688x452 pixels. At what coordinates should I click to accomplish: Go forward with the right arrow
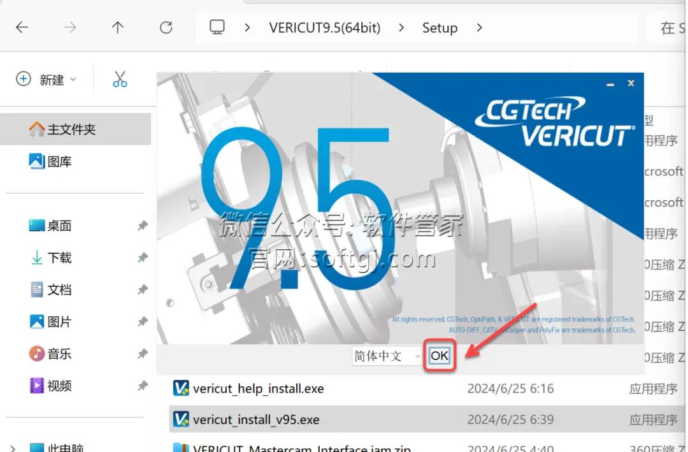[x=70, y=27]
